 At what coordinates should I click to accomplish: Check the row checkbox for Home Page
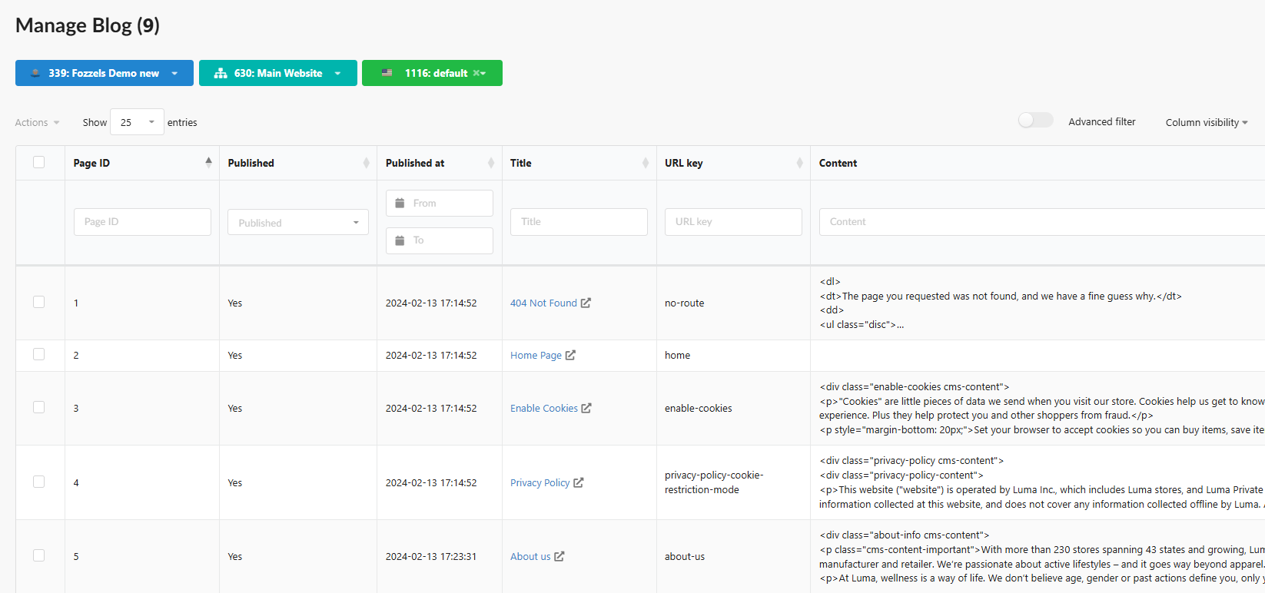tap(39, 354)
